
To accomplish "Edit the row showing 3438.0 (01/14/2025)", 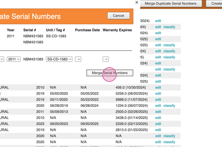I will point(158,118).
